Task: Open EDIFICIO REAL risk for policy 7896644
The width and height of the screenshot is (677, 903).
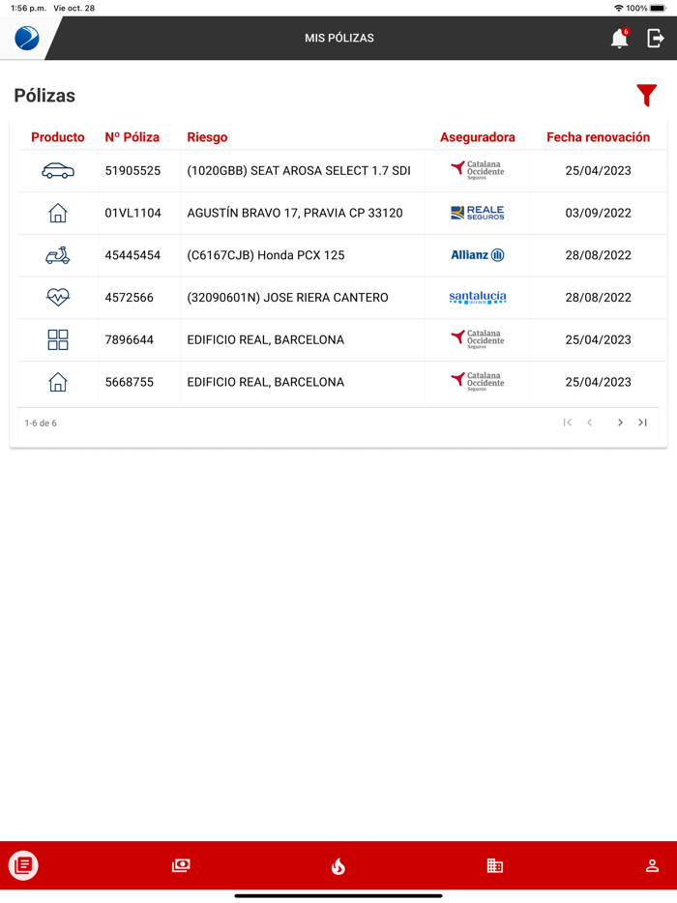Action: 266,339
